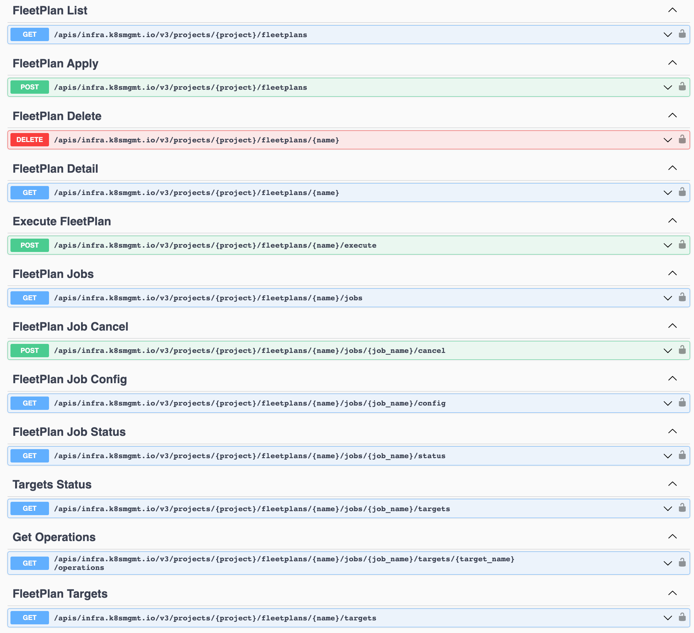This screenshot has width=694, height=633.
Task: Click the POST badge for Job Cancel
Action: click(x=30, y=350)
